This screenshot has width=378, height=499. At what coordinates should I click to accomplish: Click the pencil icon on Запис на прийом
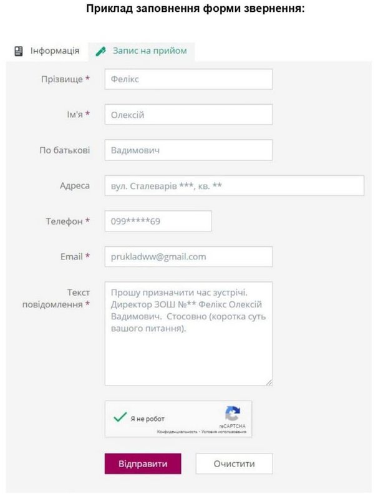pyautogui.click(x=100, y=51)
